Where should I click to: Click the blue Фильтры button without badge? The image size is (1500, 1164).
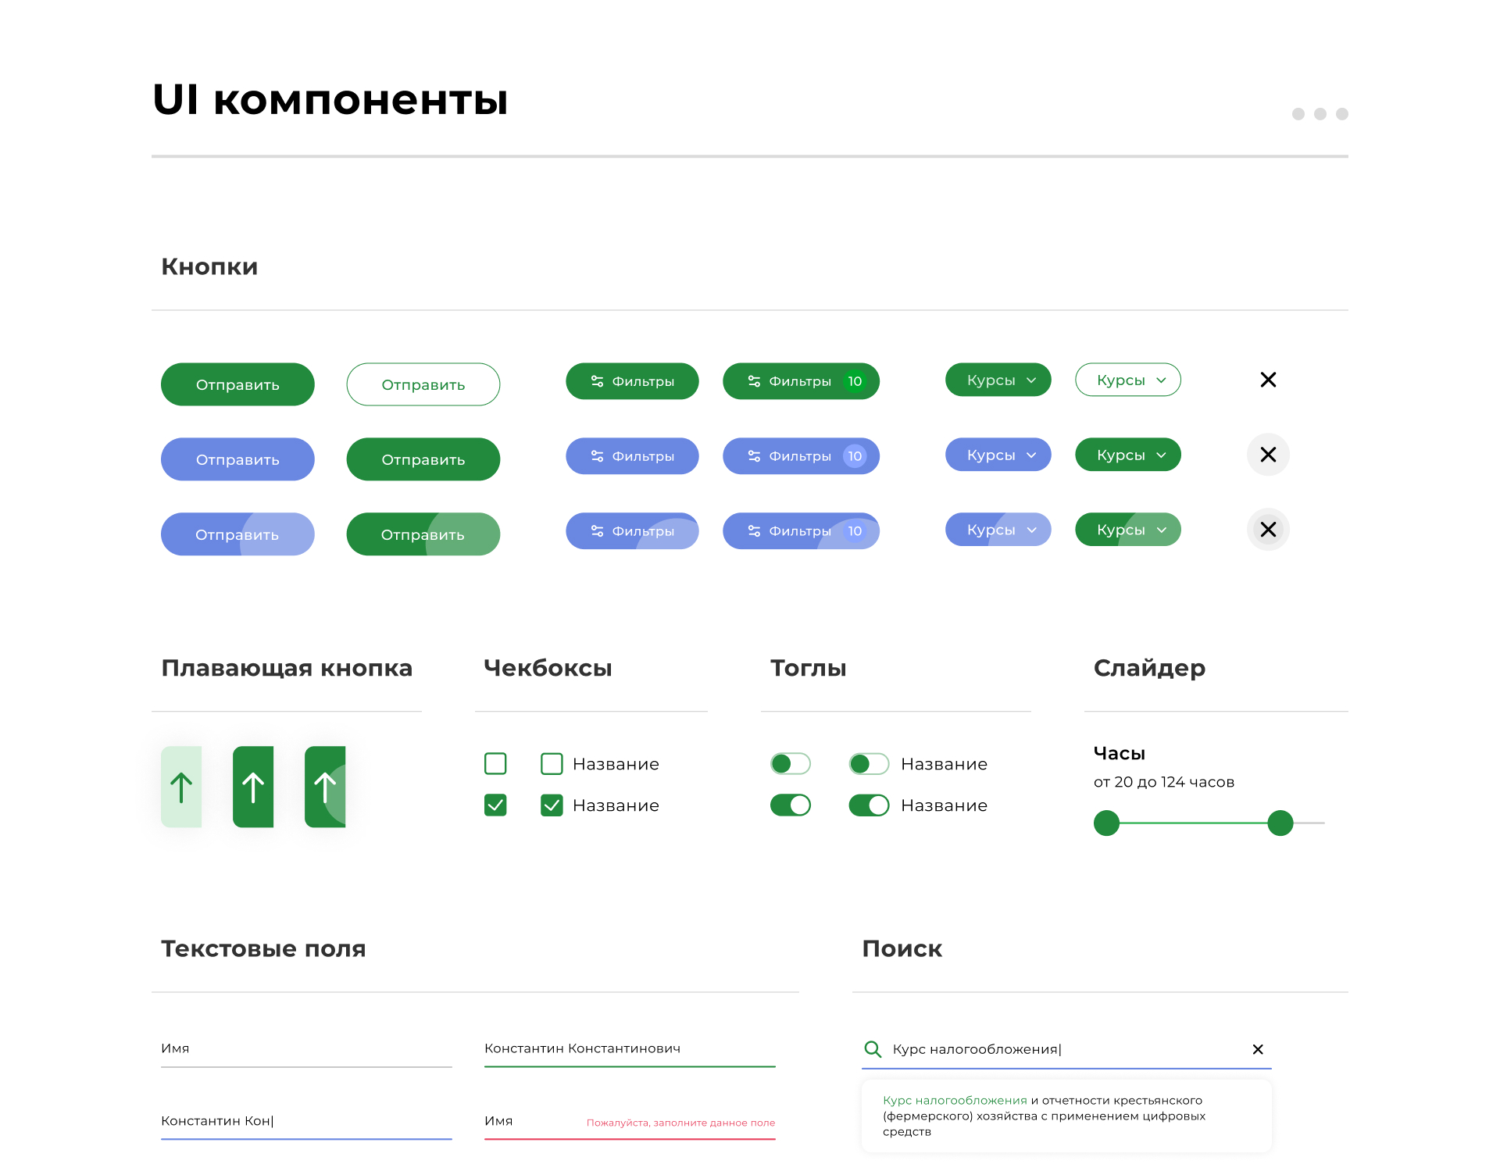tap(632, 456)
